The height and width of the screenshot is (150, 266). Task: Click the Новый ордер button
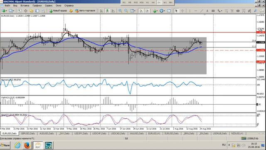tap(58, 11)
